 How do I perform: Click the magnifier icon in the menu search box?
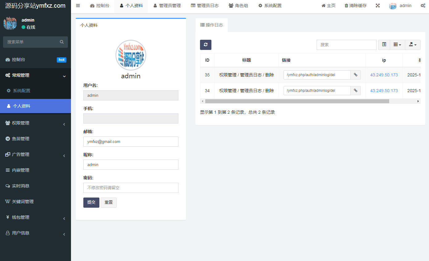pyautogui.click(x=62, y=42)
